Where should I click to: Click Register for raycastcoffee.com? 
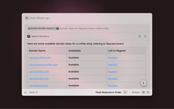point(113,57)
